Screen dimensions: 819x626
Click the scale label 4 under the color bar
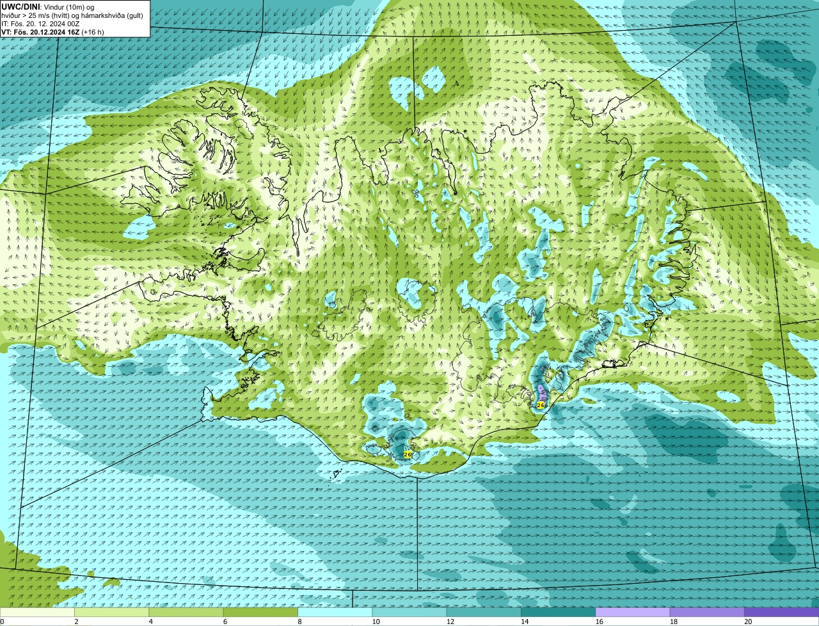click(151, 622)
